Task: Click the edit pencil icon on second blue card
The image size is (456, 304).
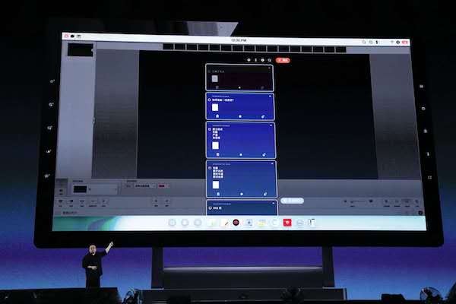Action: click(x=264, y=154)
